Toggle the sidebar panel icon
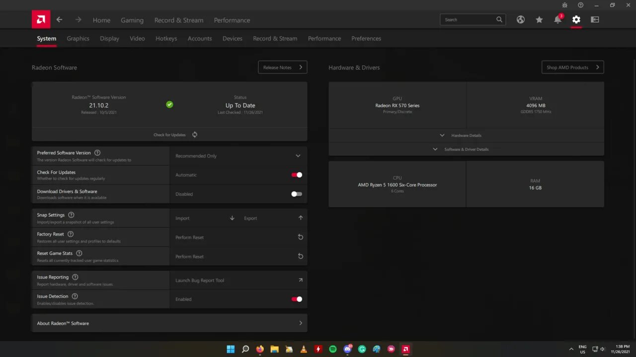The height and width of the screenshot is (357, 636). (595, 20)
